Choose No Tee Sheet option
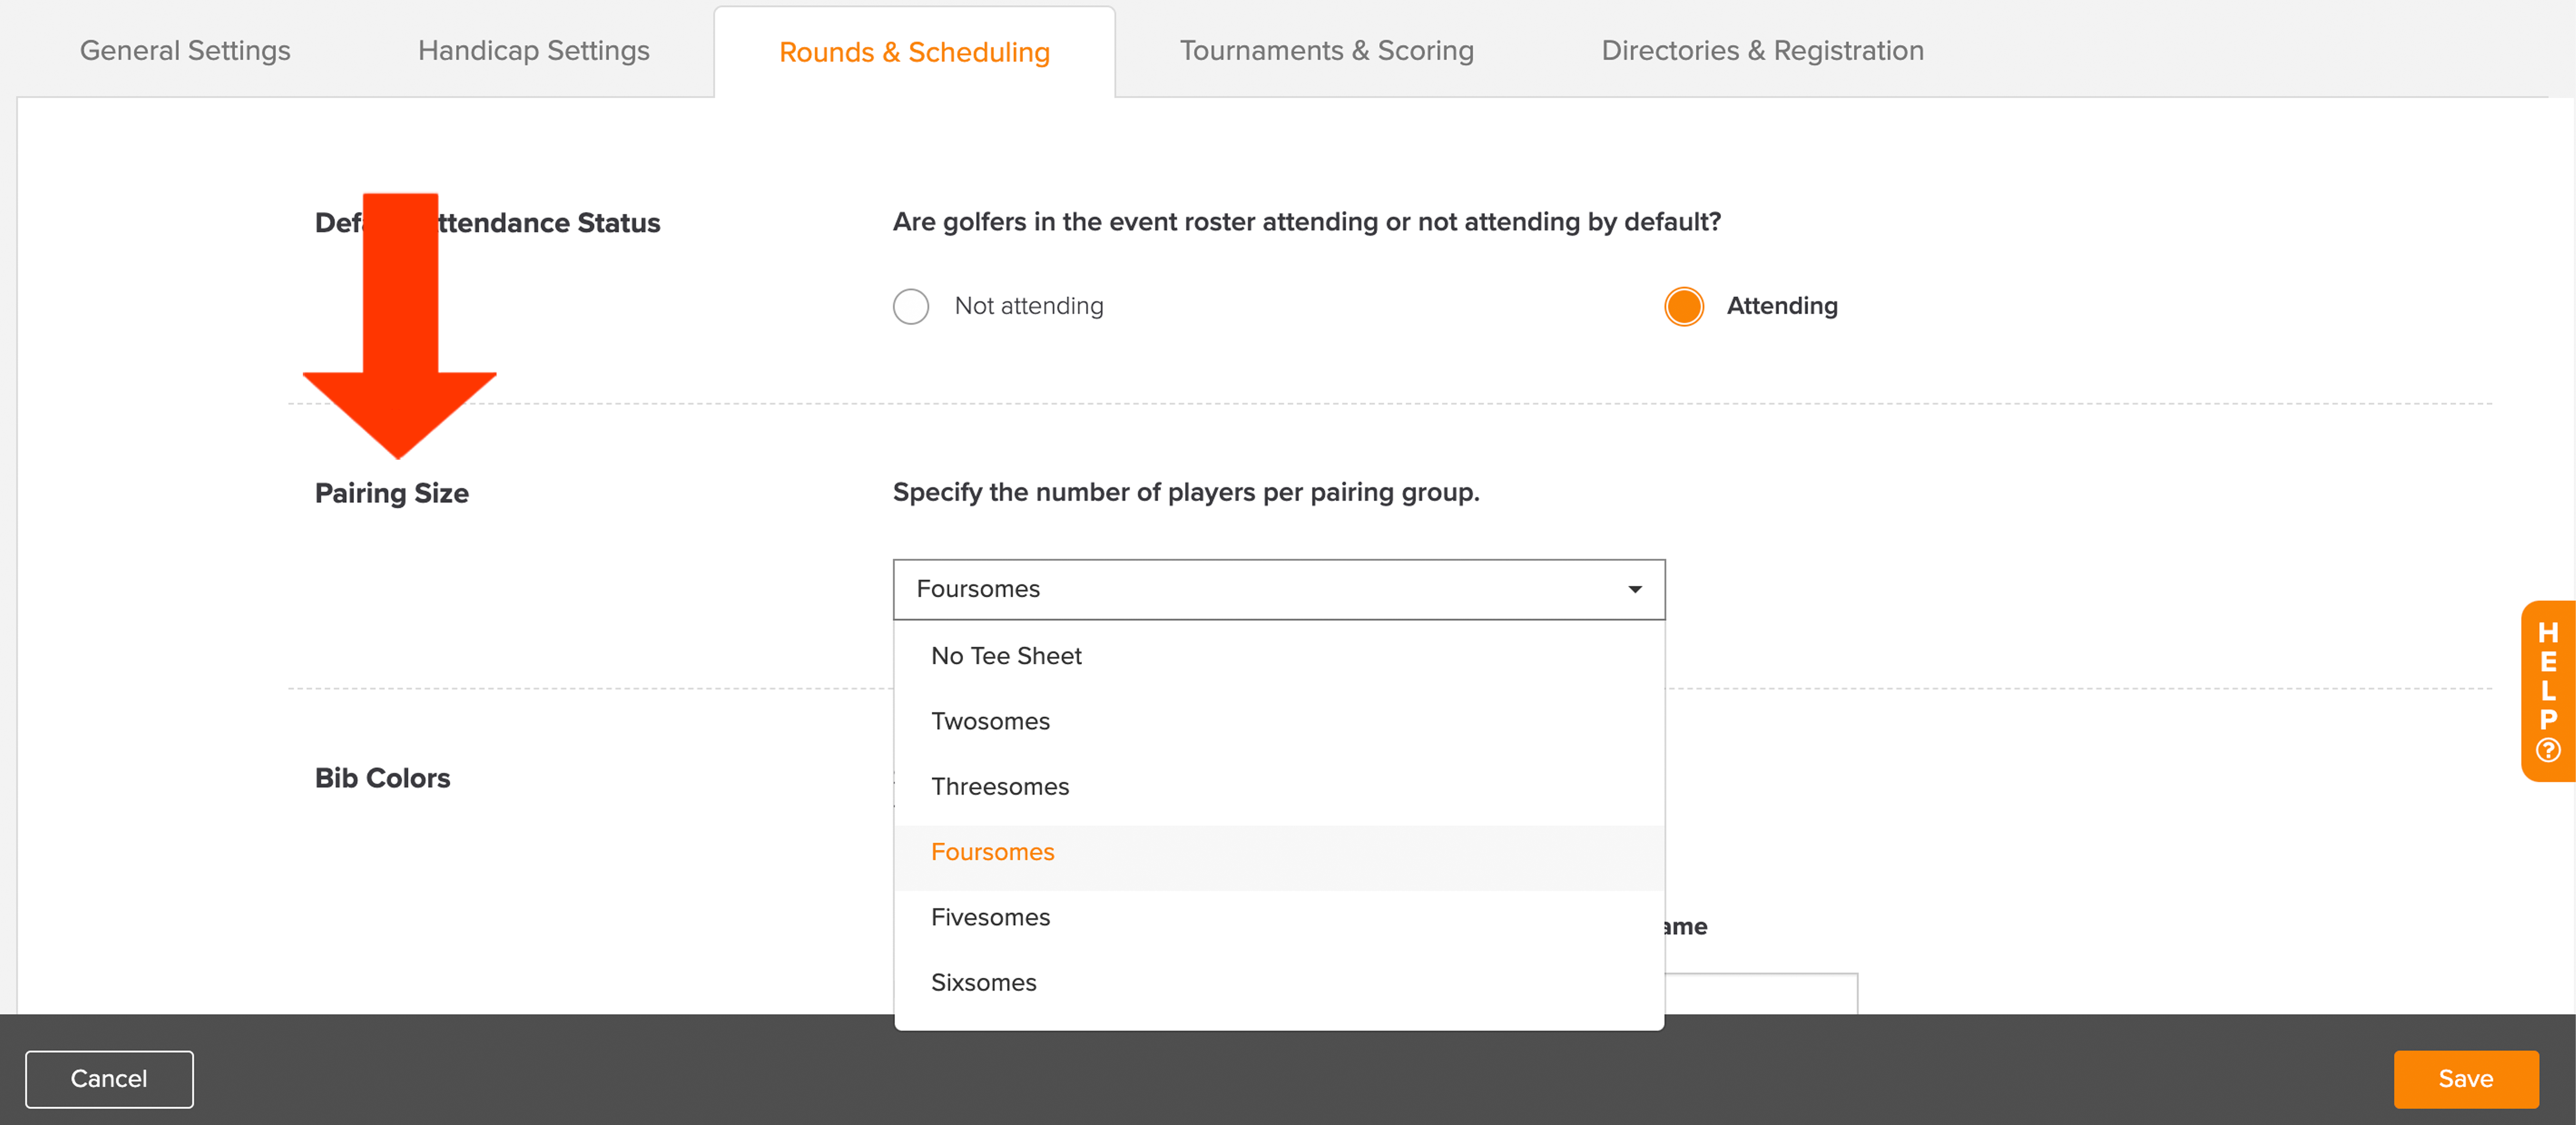The width and height of the screenshot is (2576, 1125). pos(1279,656)
